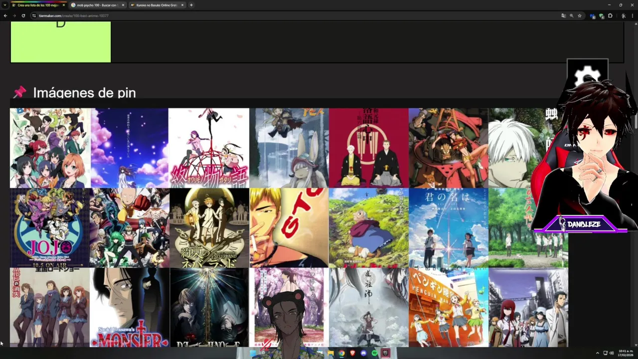Open Spotify from the taskbar
638x359 pixels.
point(374,353)
